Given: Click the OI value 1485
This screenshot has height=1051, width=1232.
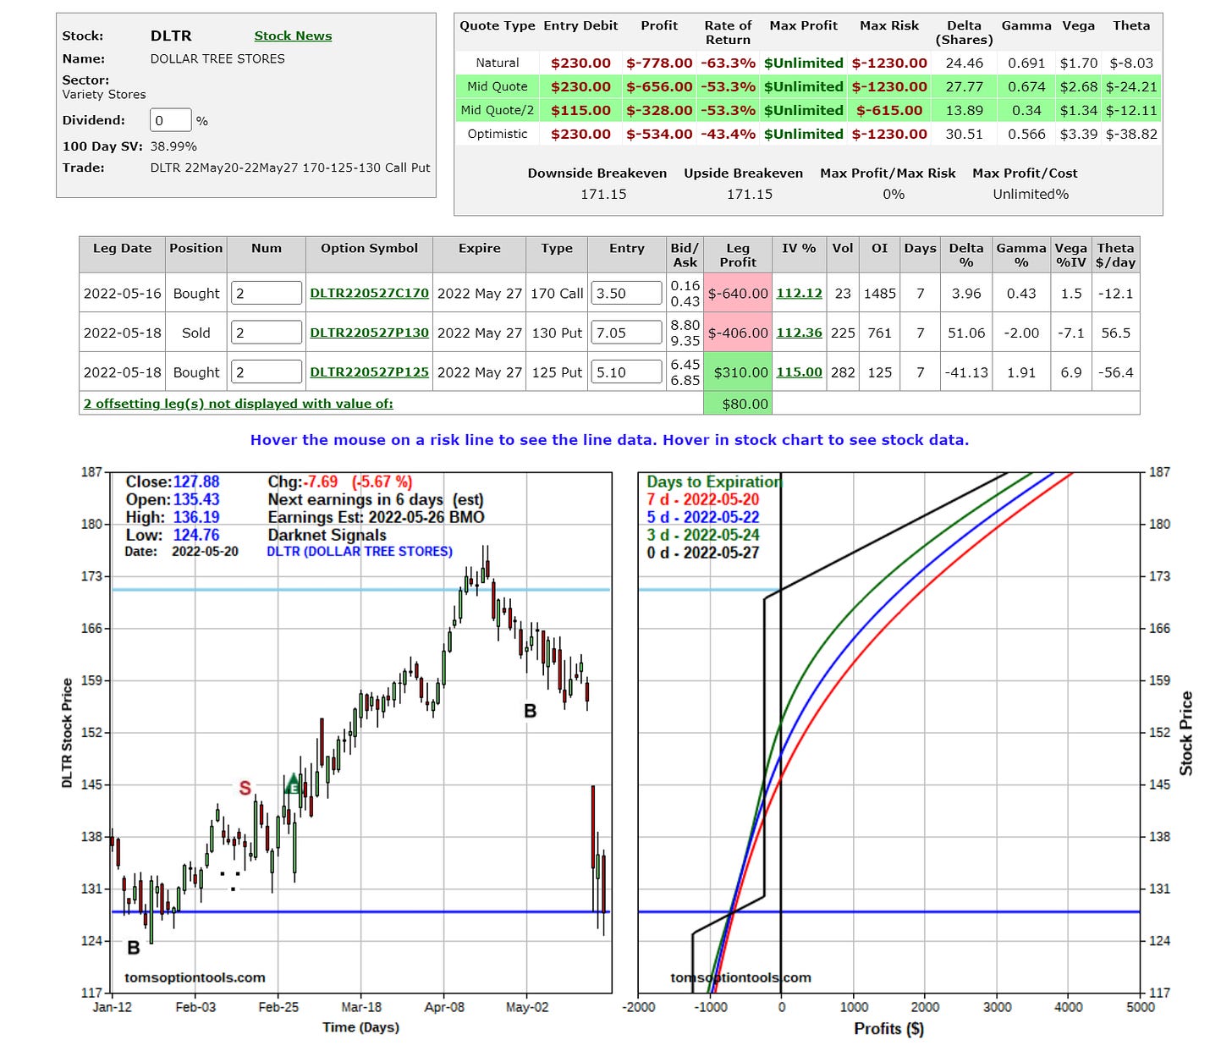Looking at the screenshot, I should [879, 293].
